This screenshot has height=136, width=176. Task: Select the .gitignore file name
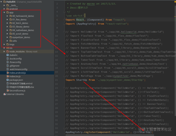14,66
